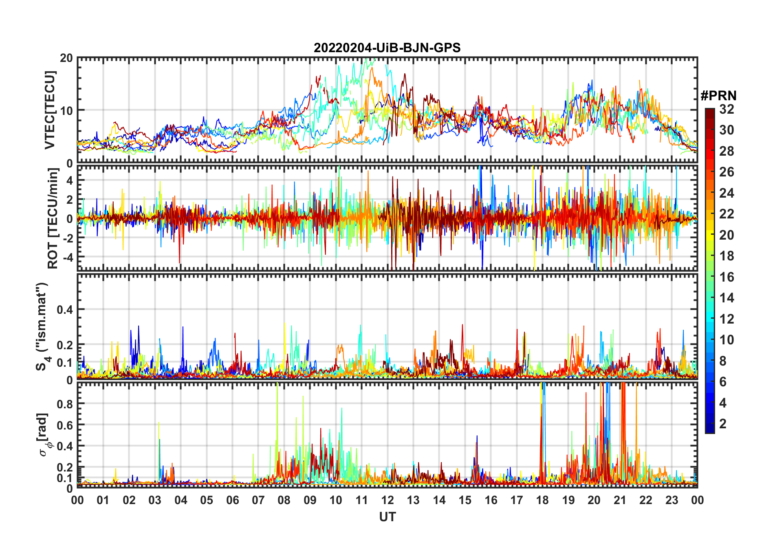This screenshot has width=775, height=542.
Task: Click the S4 axis tick label 0.4
Action: pos(65,310)
